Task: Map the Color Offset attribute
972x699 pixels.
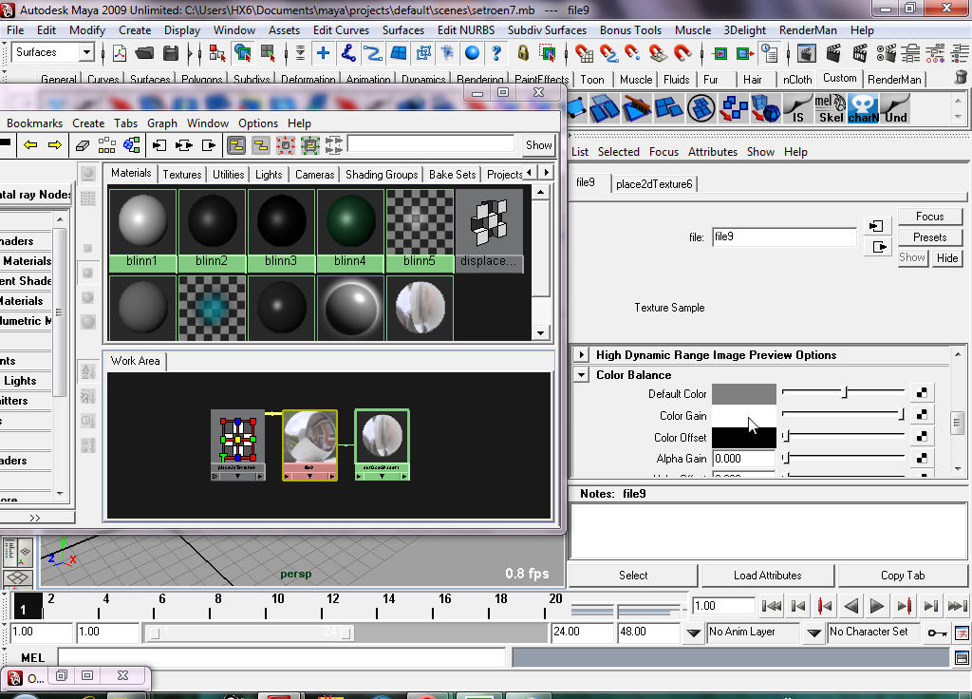Action: pyautogui.click(x=922, y=437)
